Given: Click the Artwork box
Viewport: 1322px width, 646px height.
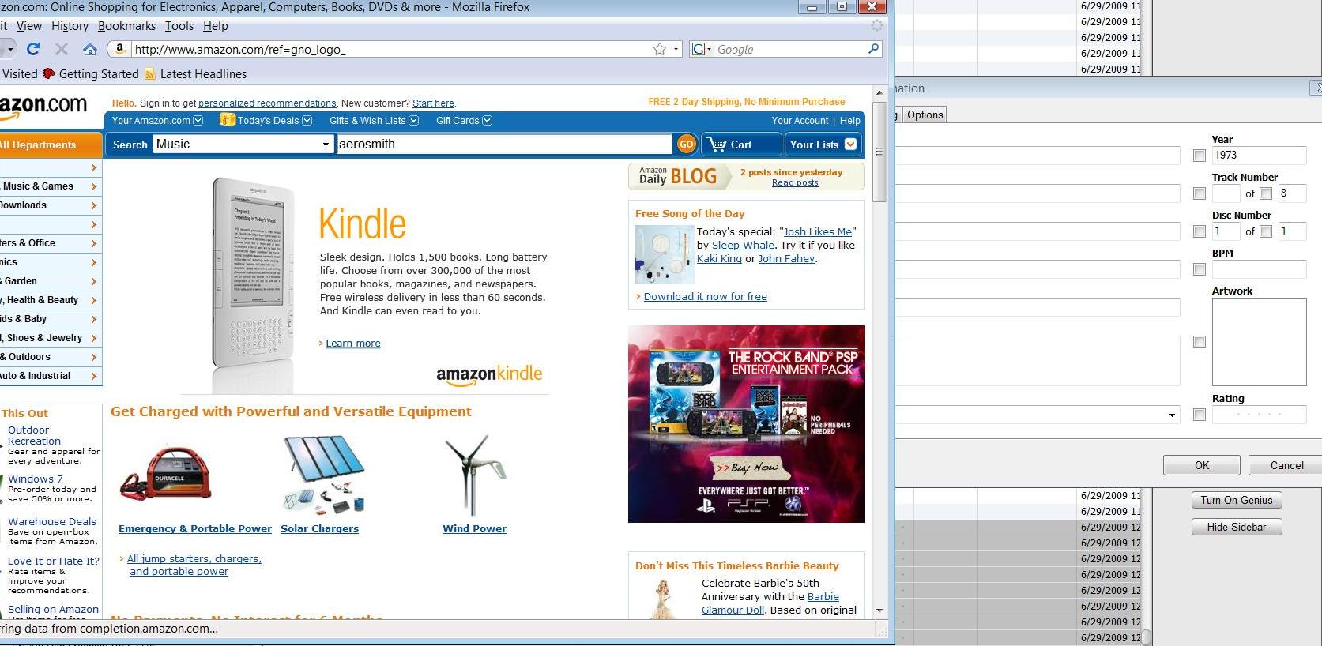Looking at the screenshot, I should (x=1259, y=342).
